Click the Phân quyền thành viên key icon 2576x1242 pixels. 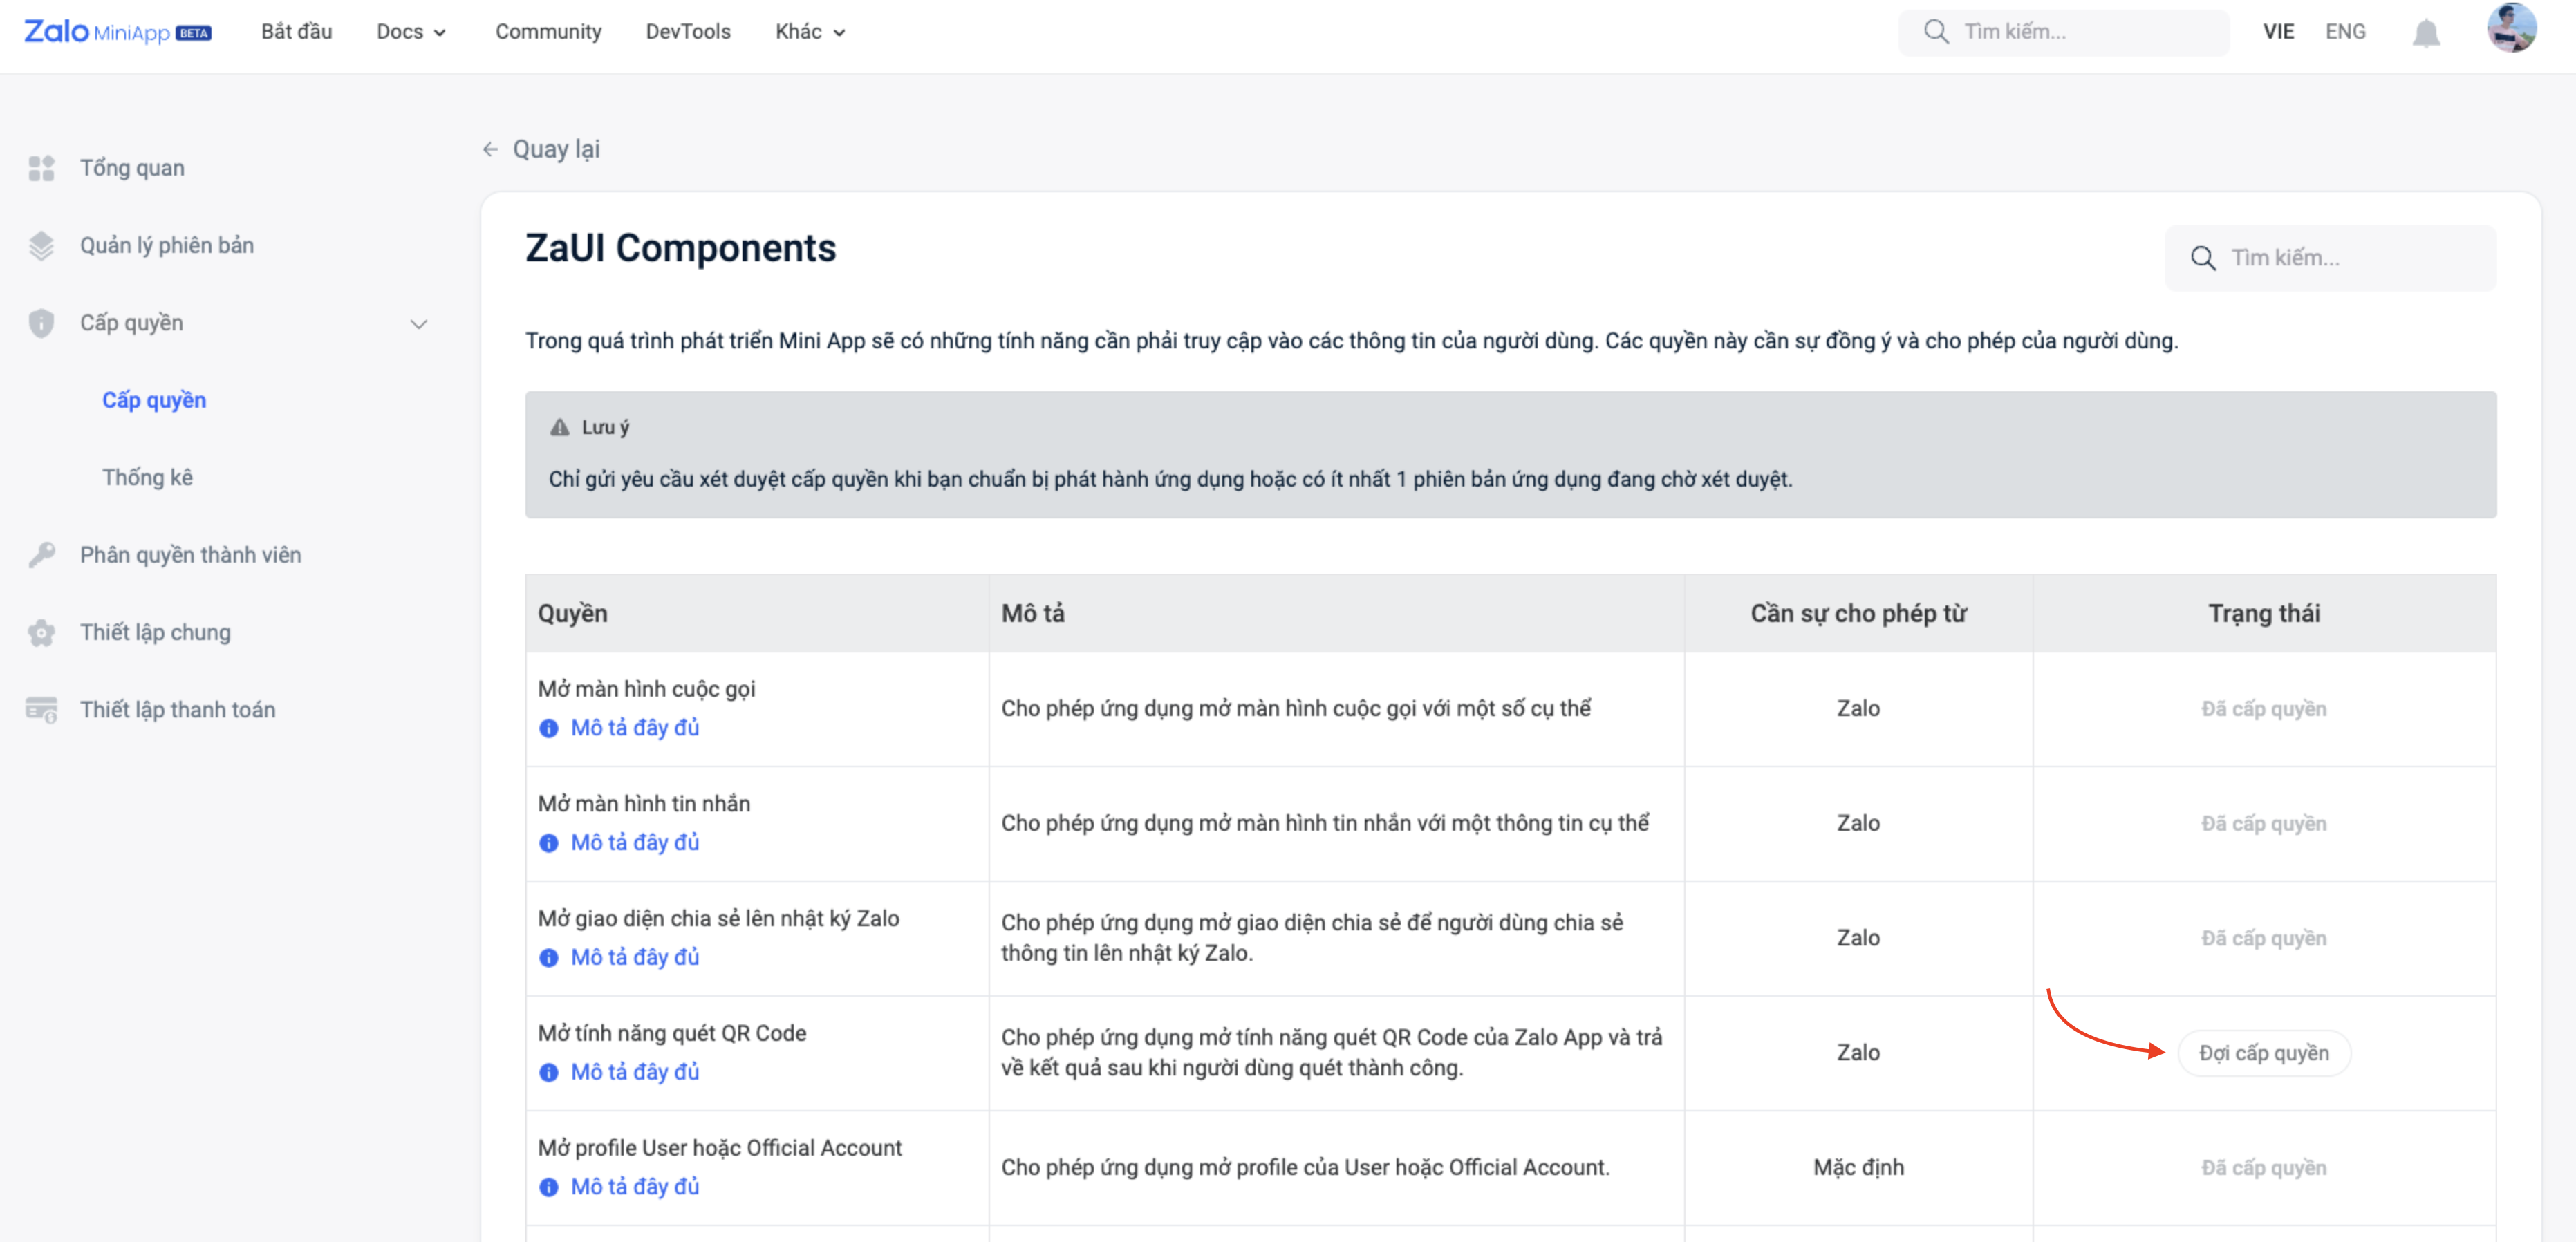[41, 554]
